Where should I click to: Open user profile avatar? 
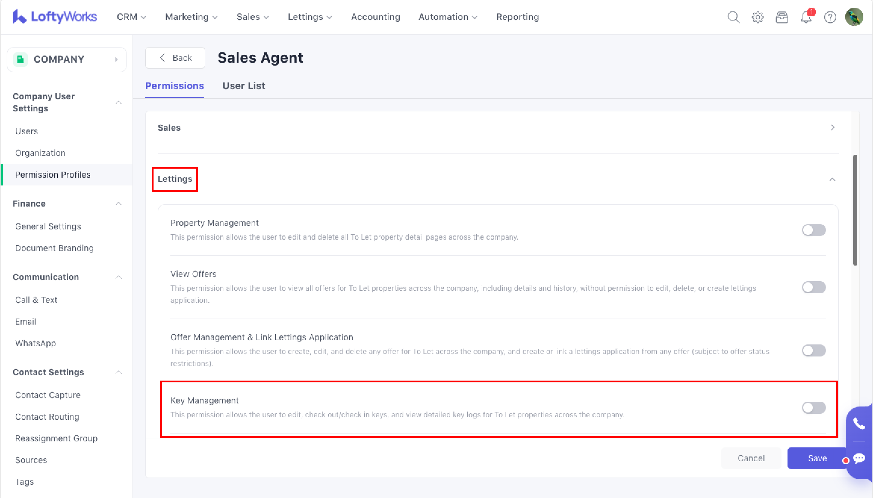(x=854, y=17)
